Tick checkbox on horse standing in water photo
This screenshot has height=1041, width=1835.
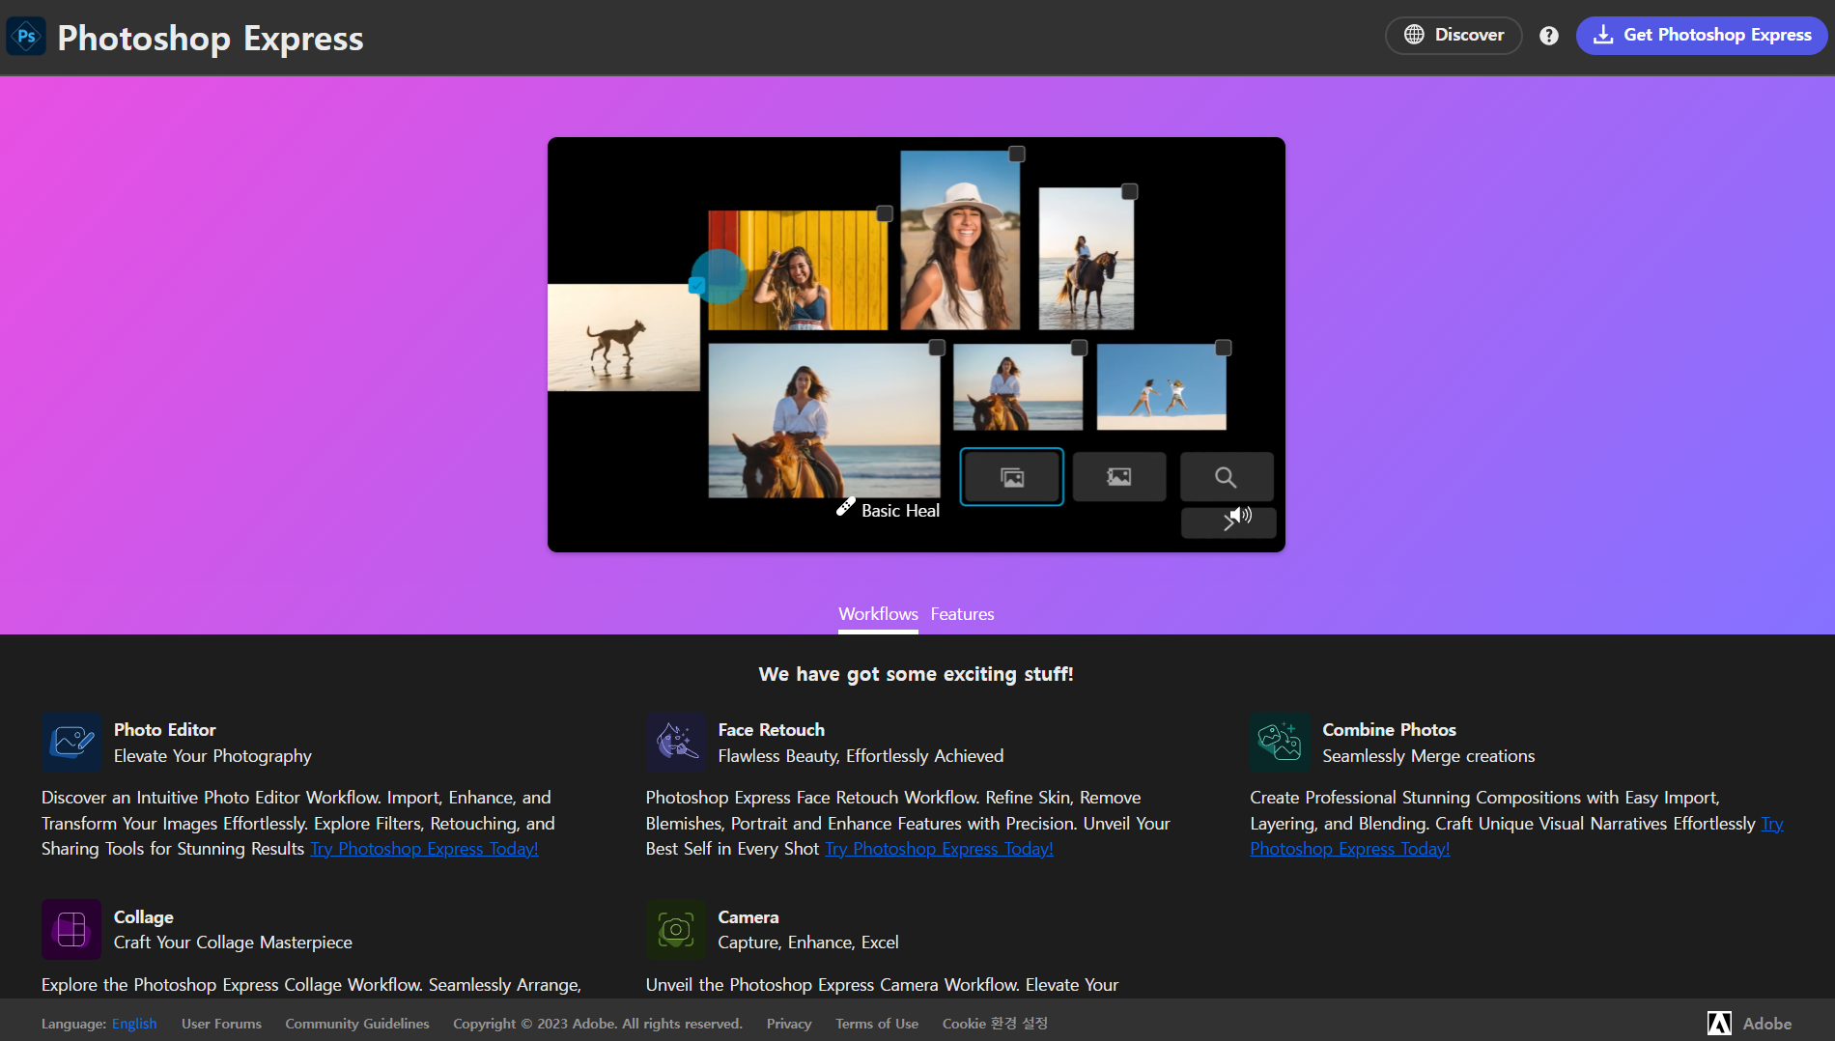(x=1130, y=191)
